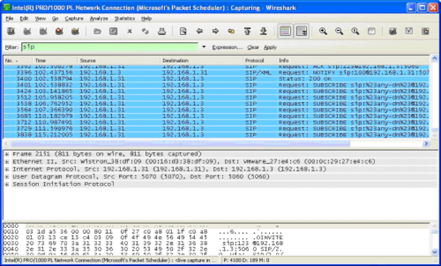Open filter Expression... builder
The image size is (441, 266).
(227, 47)
